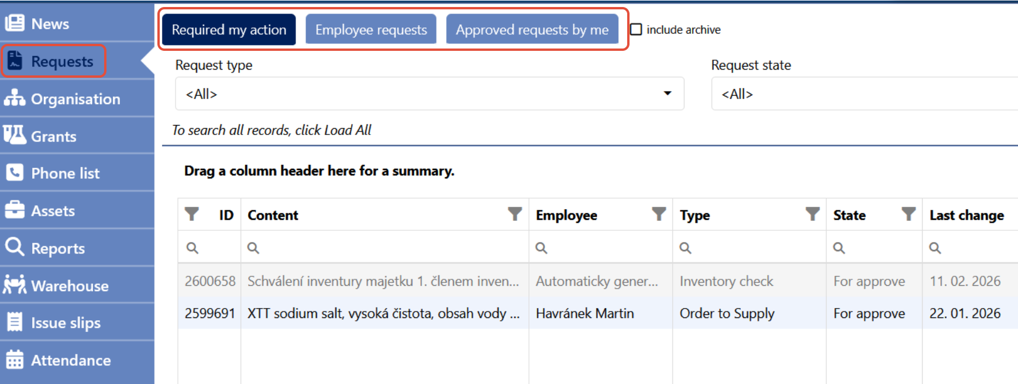Sort by the ID column header

pyautogui.click(x=226, y=215)
